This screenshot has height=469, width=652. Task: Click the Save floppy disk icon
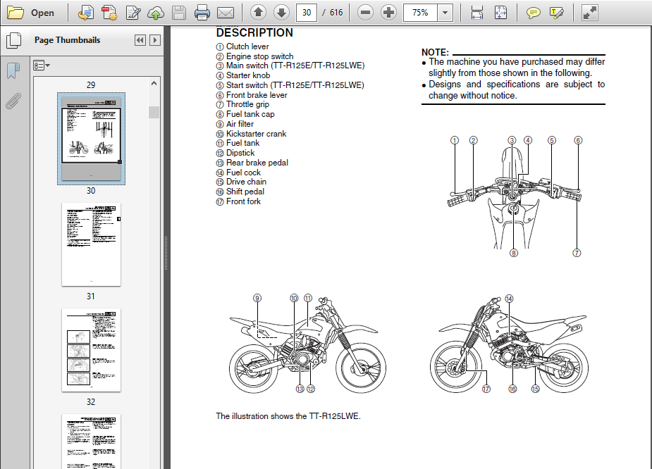[x=179, y=13]
